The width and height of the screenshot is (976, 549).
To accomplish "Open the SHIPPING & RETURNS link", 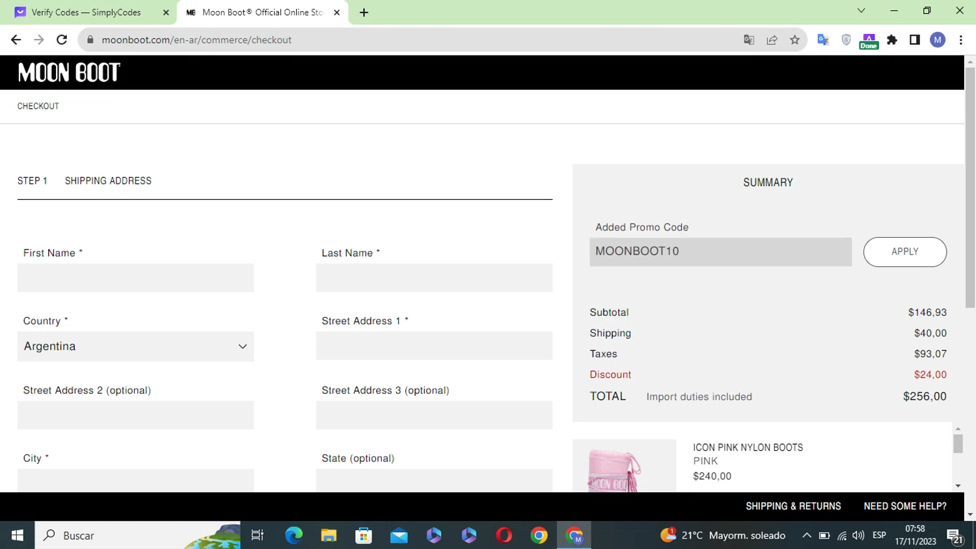I will pyautogui.click(x=793, y=506).
